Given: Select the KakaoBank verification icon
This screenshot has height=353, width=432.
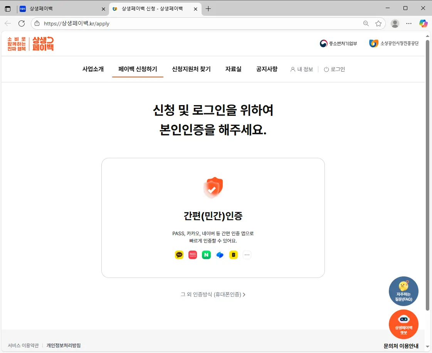Looking at the screenshot, I should [233, 255].
